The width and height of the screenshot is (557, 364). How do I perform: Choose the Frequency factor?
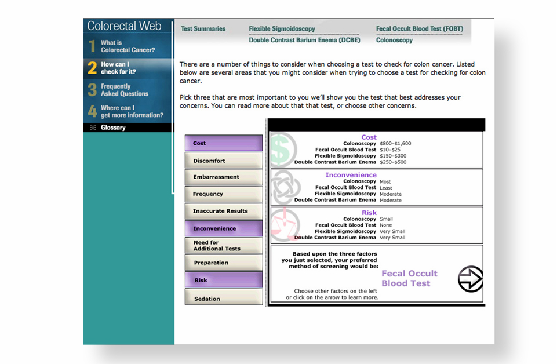tap(224, 194)
